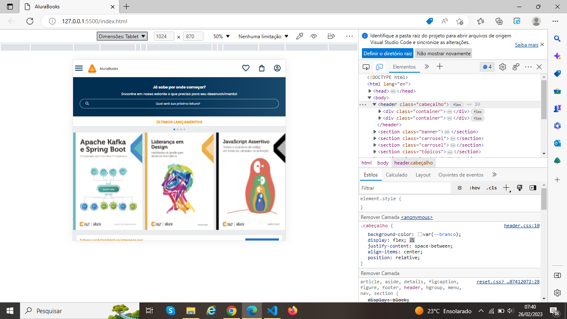
Task: Open the user profile icon in page header
Action: click(277, 68)
